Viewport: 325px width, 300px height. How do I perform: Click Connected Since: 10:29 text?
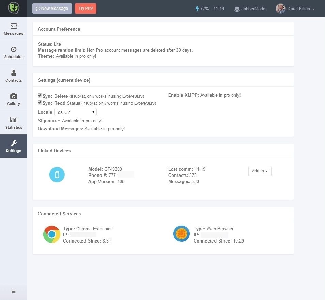[x=219, y=241]
